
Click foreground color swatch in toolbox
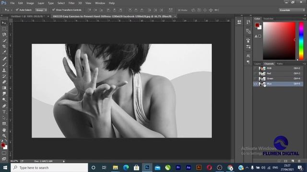point(3,145)
